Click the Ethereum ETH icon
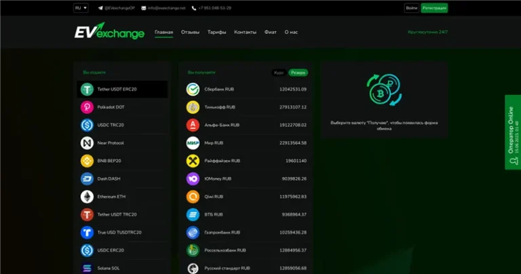Viewport: 521px width, 274px height. [87, 197]
